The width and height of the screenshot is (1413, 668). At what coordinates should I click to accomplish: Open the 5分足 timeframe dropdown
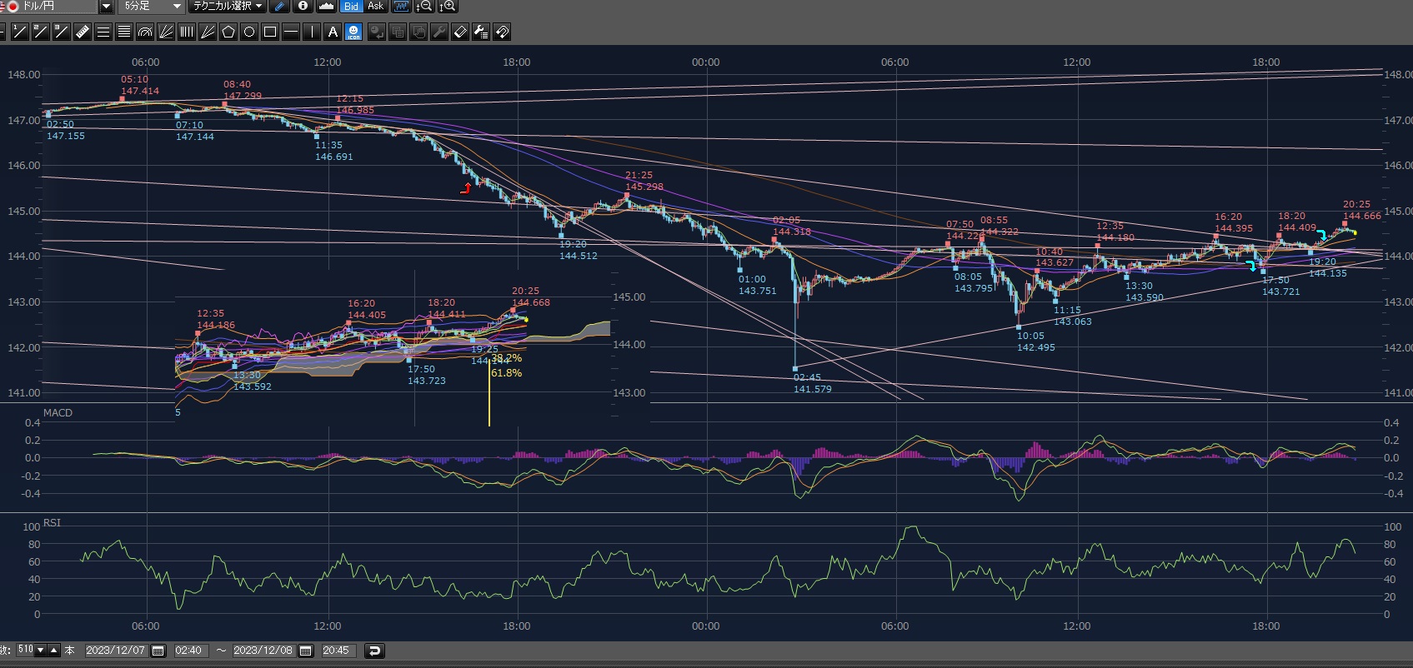pos(177,7)
